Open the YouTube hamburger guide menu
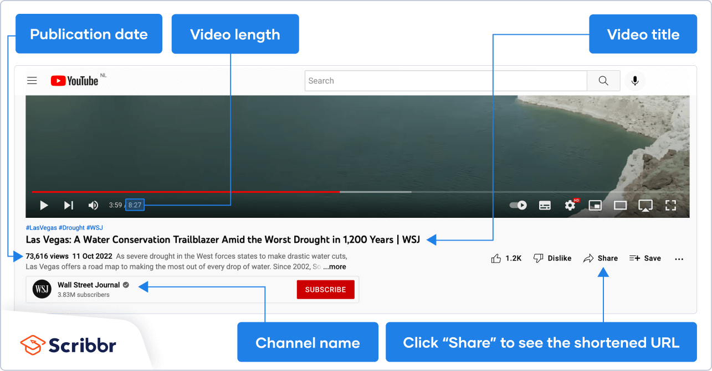The width and height of the screenshot is (712, 371). pyautogui.click(x=32, y=81)
